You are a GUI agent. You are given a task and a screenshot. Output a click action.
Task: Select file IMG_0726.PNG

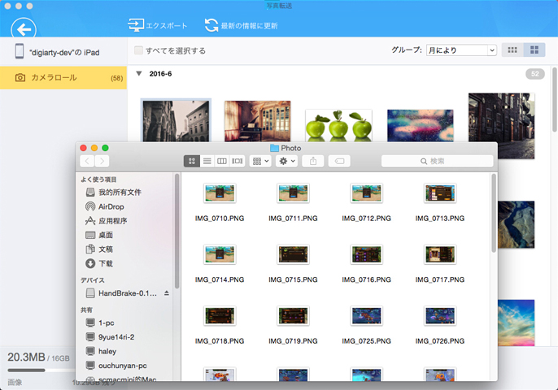click(440, 325)
